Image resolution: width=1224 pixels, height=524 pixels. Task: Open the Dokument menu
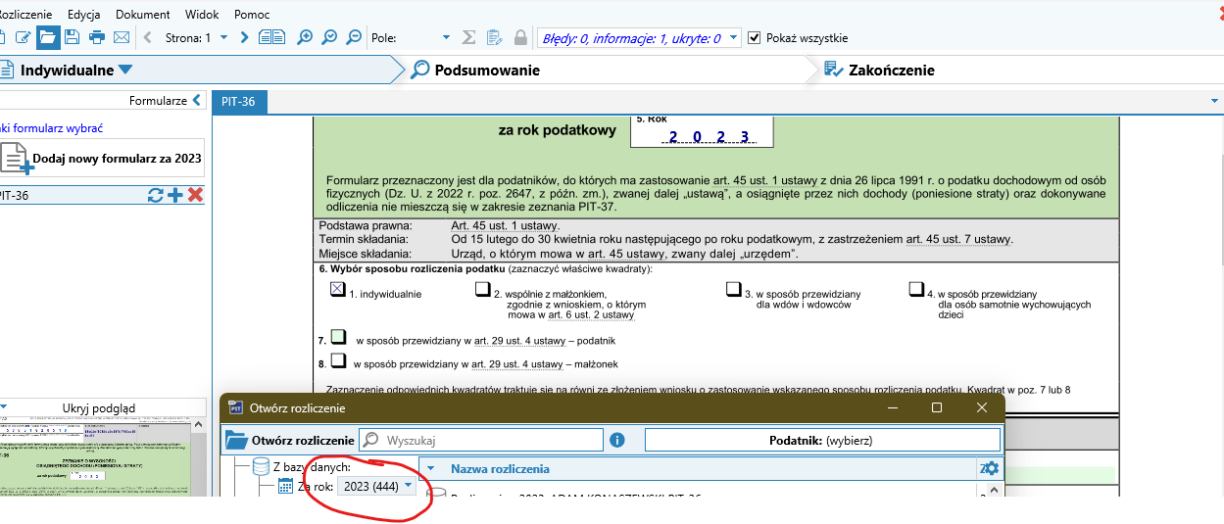pos(142,14)
